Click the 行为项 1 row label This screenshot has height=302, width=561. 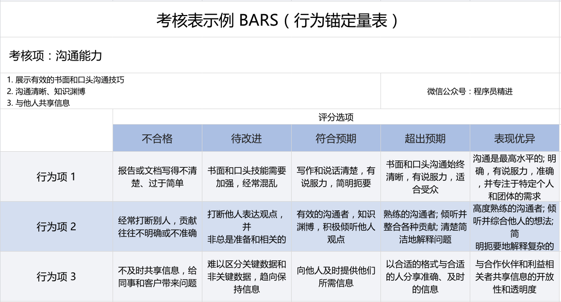click(56, 176)
